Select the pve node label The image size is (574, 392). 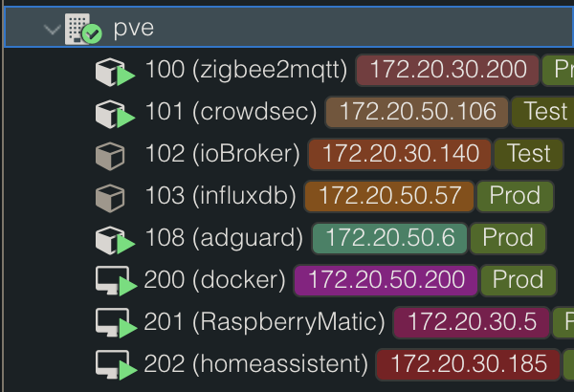tap(133, 28)
